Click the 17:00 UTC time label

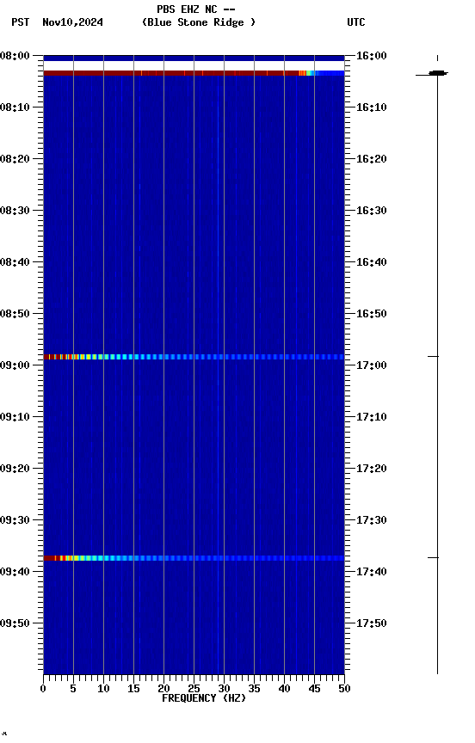pos(372,365)
